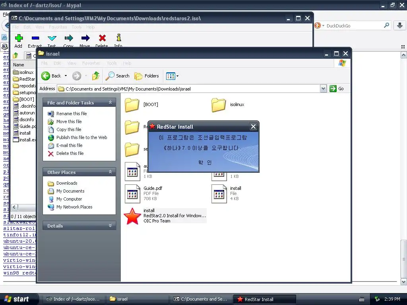Switch to RedStar Install taskbar button
407x305 pixels.
[264, 299]
